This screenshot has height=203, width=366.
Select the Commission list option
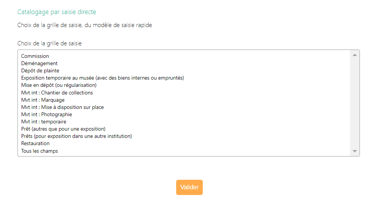[35, 56]
